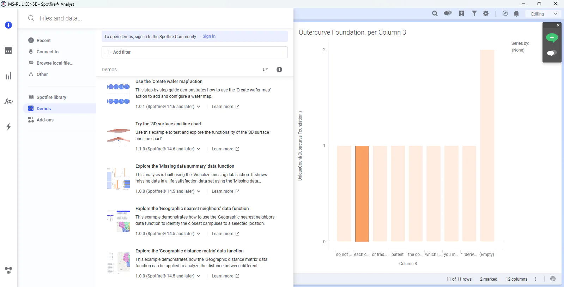Select Other in the navigation list
The image size is (564, 287).
[42, 74]
